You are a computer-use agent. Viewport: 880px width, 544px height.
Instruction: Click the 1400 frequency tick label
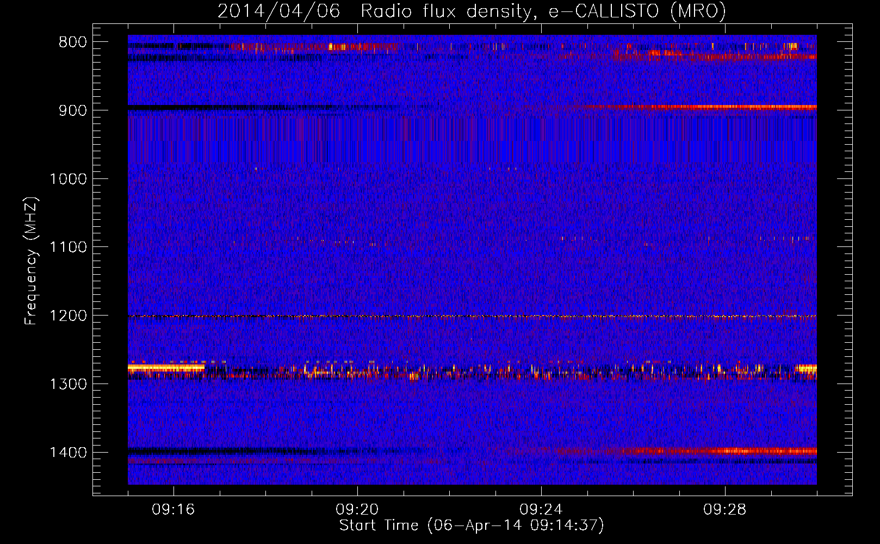(69, 453)
